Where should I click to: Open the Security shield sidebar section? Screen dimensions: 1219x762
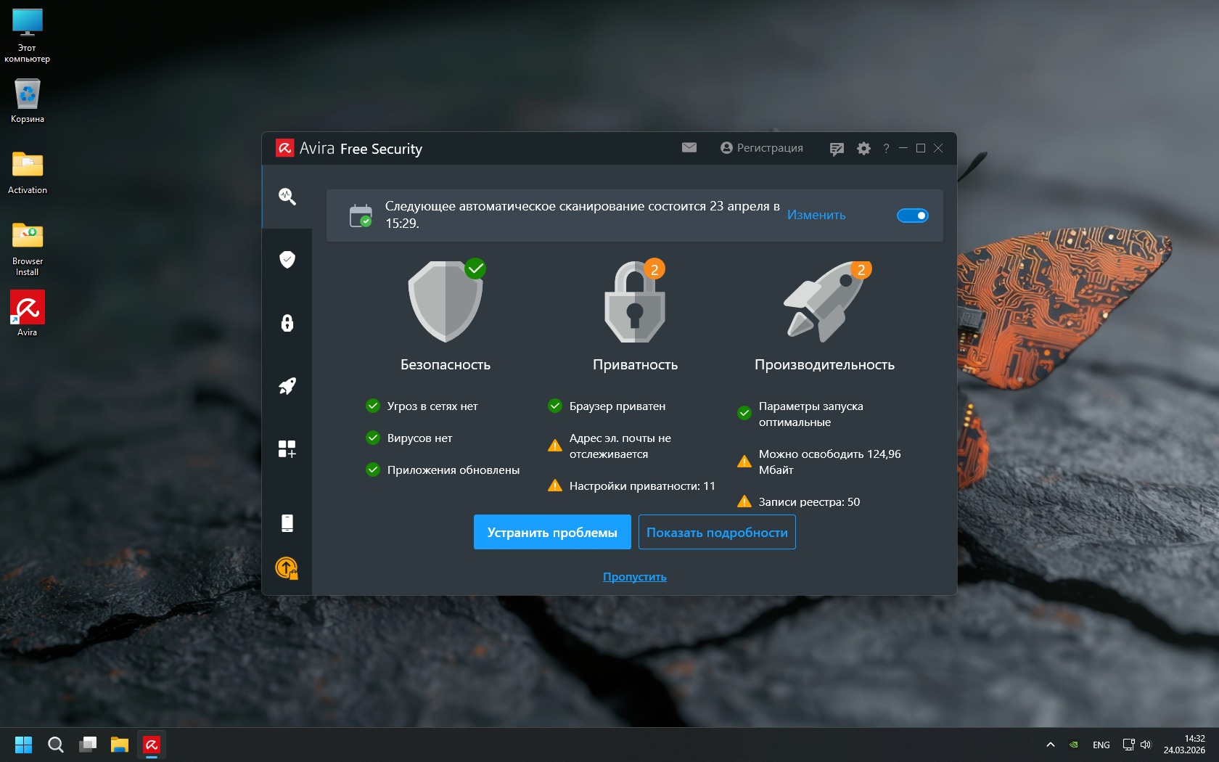287,260
